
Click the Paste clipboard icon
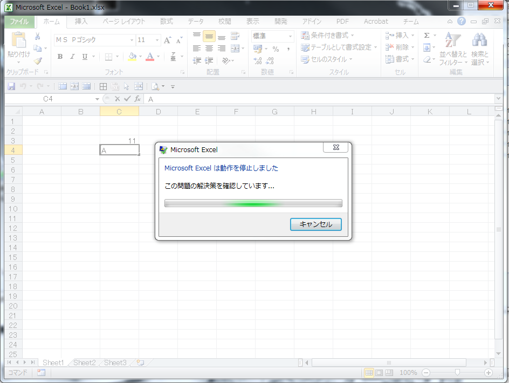[18, 40]
